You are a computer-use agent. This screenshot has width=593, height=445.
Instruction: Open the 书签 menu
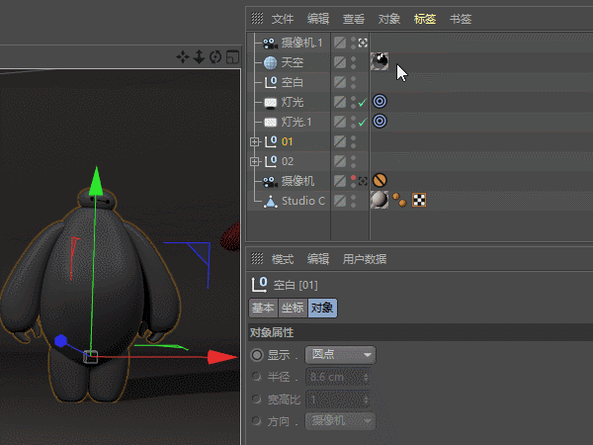click(x=461, y=19)
